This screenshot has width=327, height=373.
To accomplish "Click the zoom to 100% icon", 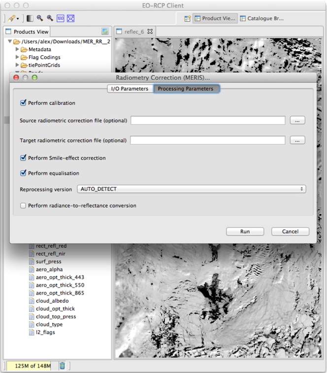I will [61, 18].
